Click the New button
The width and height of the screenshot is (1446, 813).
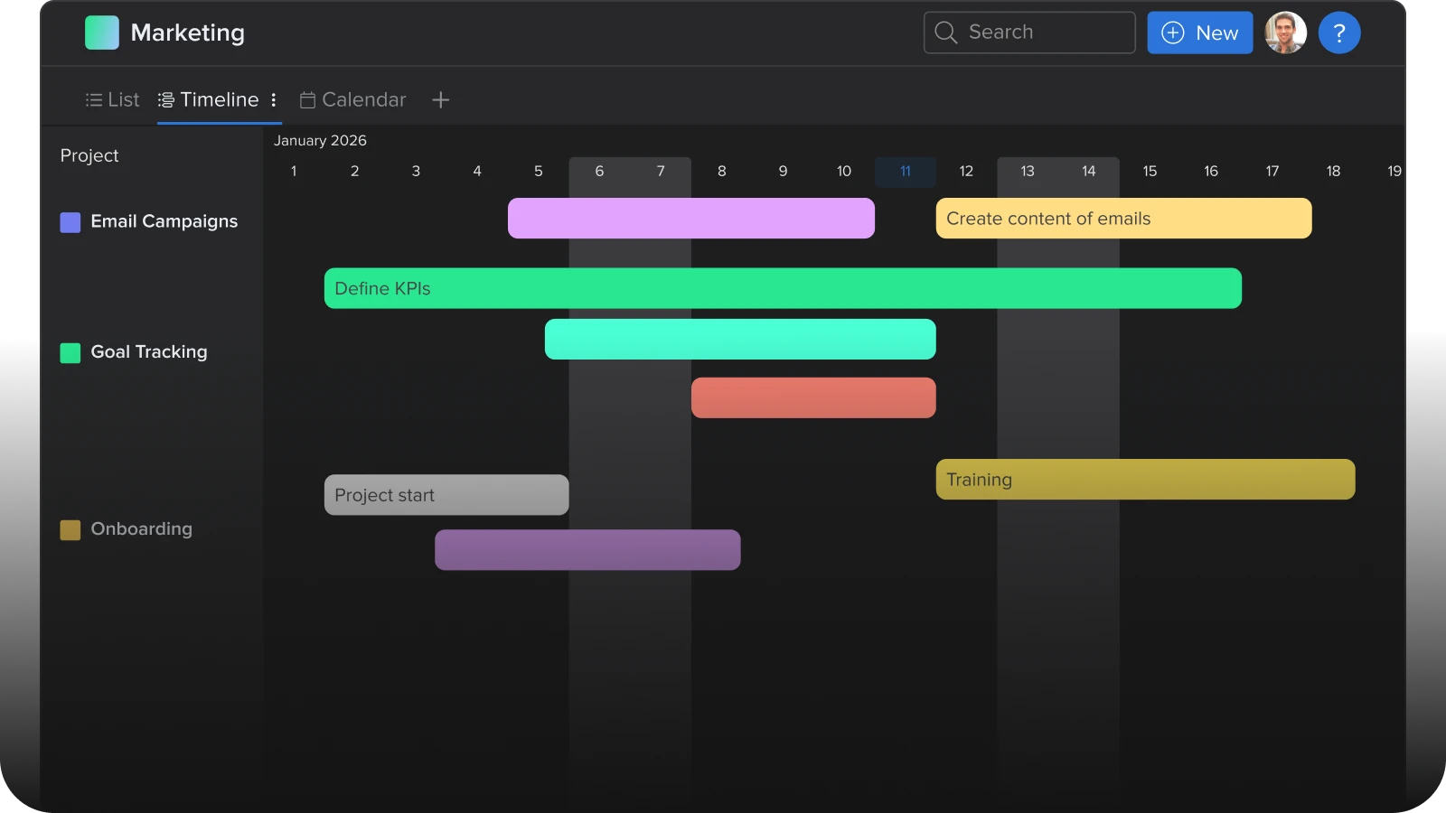[1199, 33]
